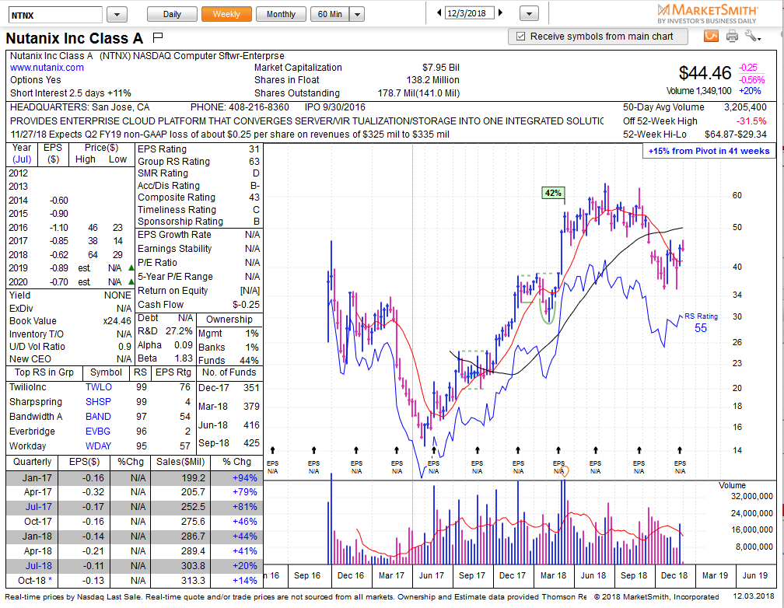Click the Oct-18 sales value 313.3
784x608 pixels.
[x=193, y=581]
